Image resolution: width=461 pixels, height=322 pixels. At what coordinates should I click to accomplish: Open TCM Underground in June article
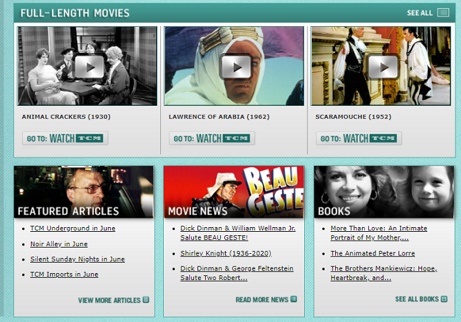point(73,228)
